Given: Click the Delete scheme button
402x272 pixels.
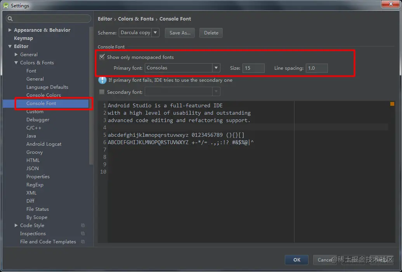Looking at the screenshot, I should pyautogui.click(x=211, y=33).
